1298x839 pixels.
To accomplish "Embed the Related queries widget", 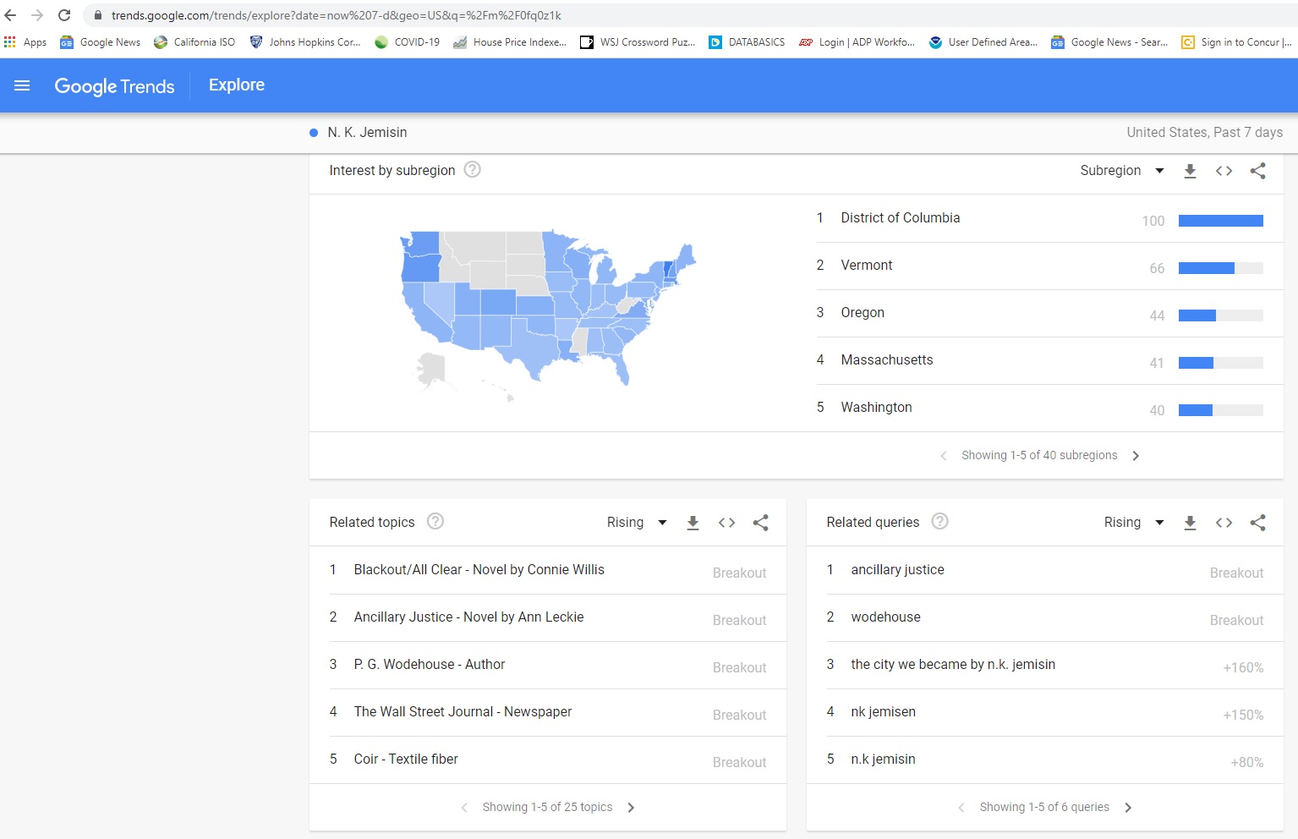I will [x=1224, y=523].
